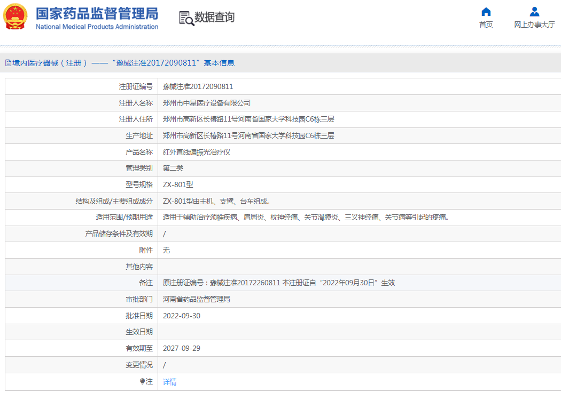This screenshot has width=561, height=393.
Task: Go to 首页 via the home icon
Action: coord(486,12)
